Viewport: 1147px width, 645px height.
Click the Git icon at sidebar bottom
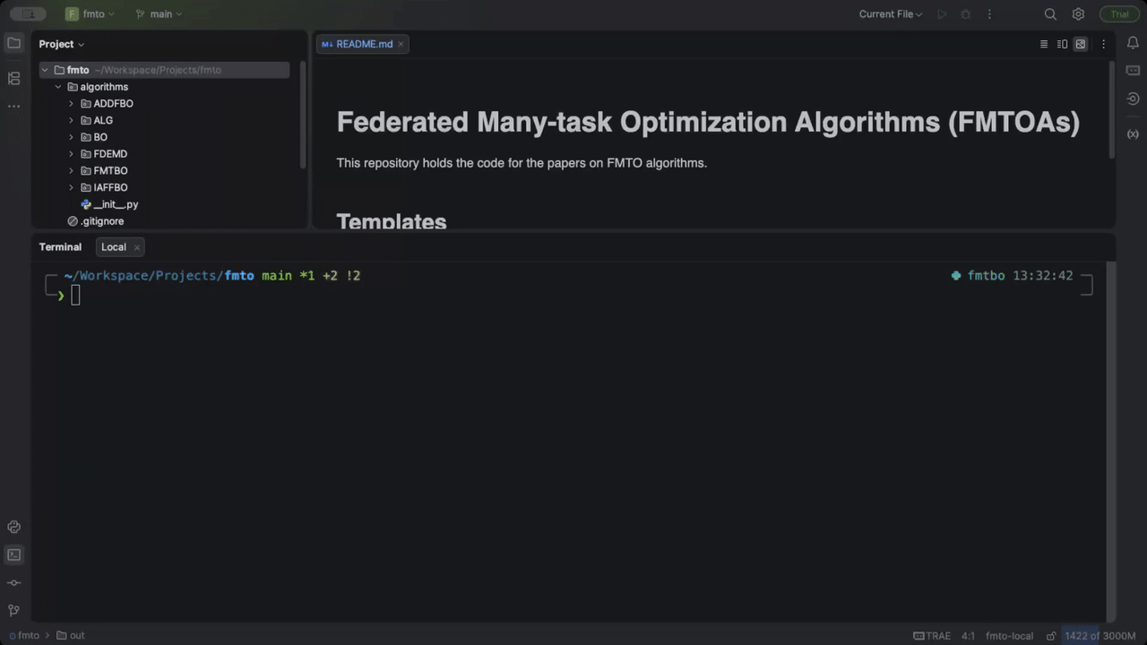pyautogui.click(x=13, y=610)
